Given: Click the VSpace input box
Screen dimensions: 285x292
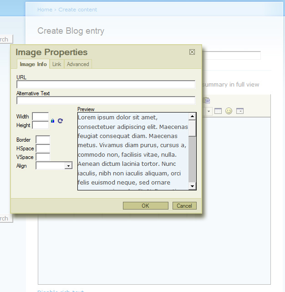Looking at the screenshot, I should pyautogui.click(x=43, y=157).
